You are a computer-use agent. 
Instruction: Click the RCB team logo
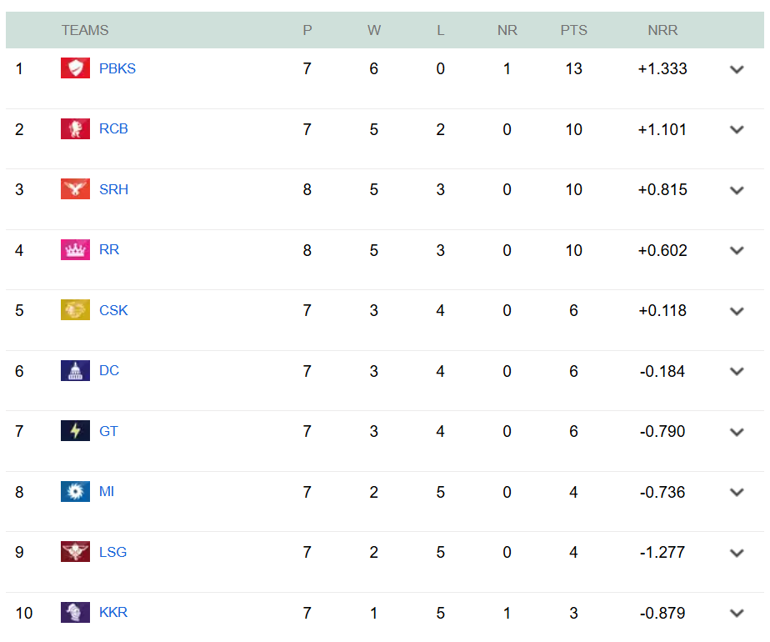[75, 128]
